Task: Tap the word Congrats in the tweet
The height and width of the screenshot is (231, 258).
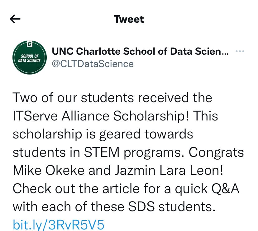Action: [216, 152]
